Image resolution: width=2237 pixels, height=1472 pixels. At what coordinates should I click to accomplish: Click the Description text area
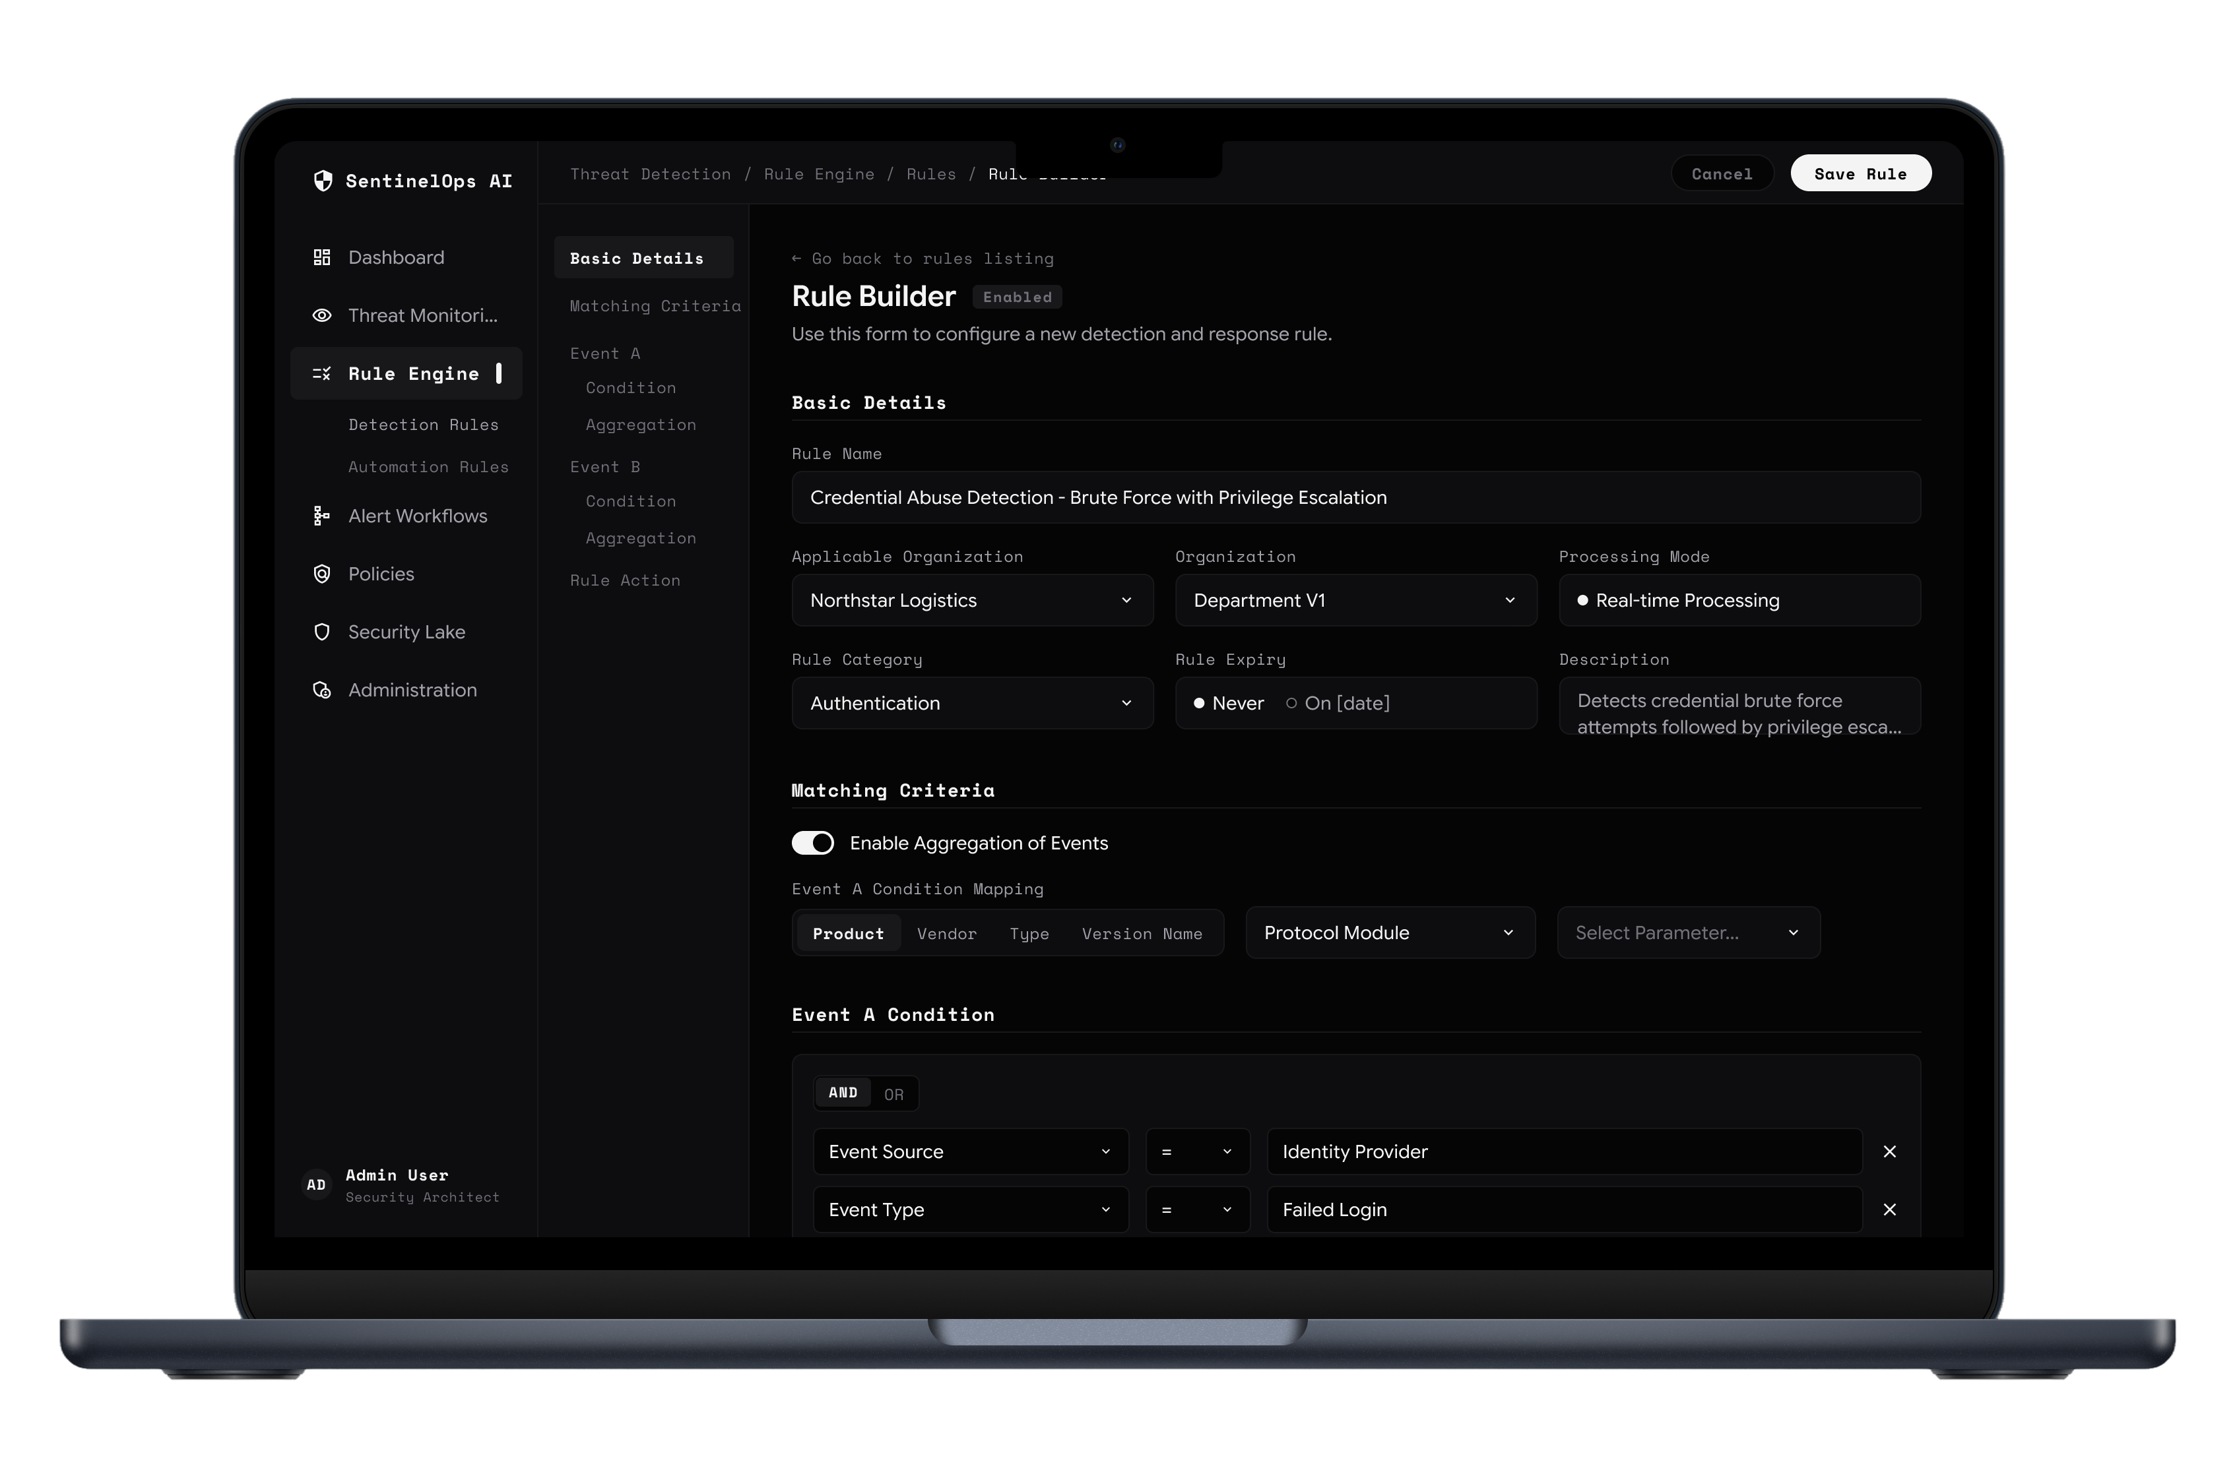1739,706
